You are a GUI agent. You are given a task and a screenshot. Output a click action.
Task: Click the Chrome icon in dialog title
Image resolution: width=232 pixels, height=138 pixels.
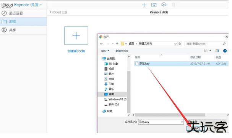[101, 37]
